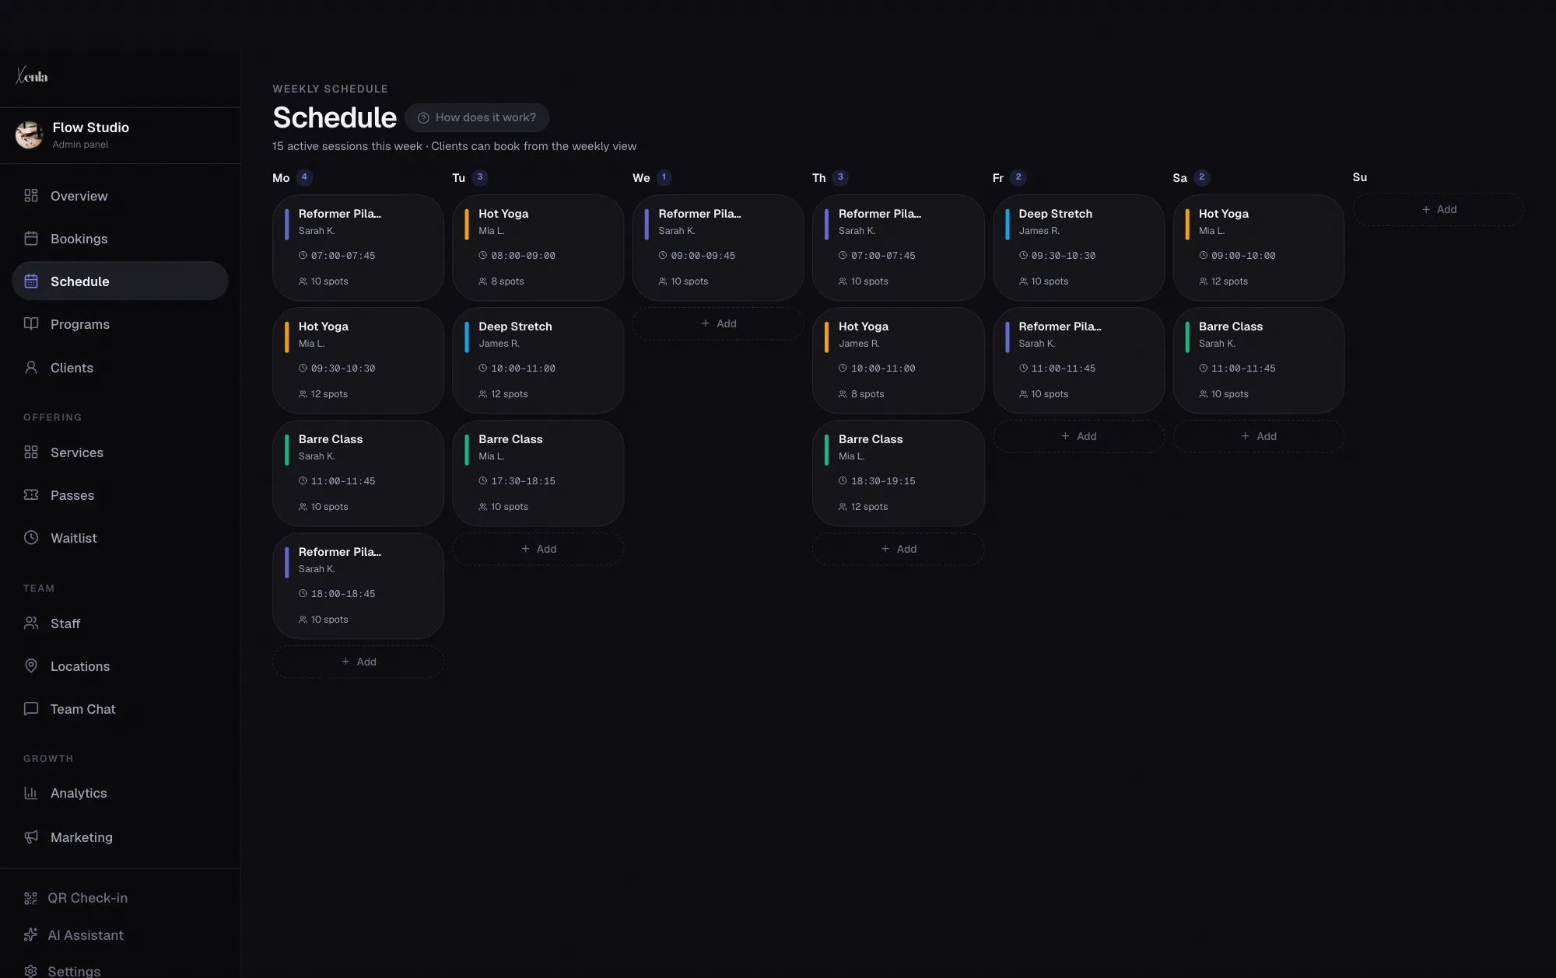Viewport: 1556px width, 978px height.
Task: Click the Marketing megaphone icon
Action: pos(31,837)
